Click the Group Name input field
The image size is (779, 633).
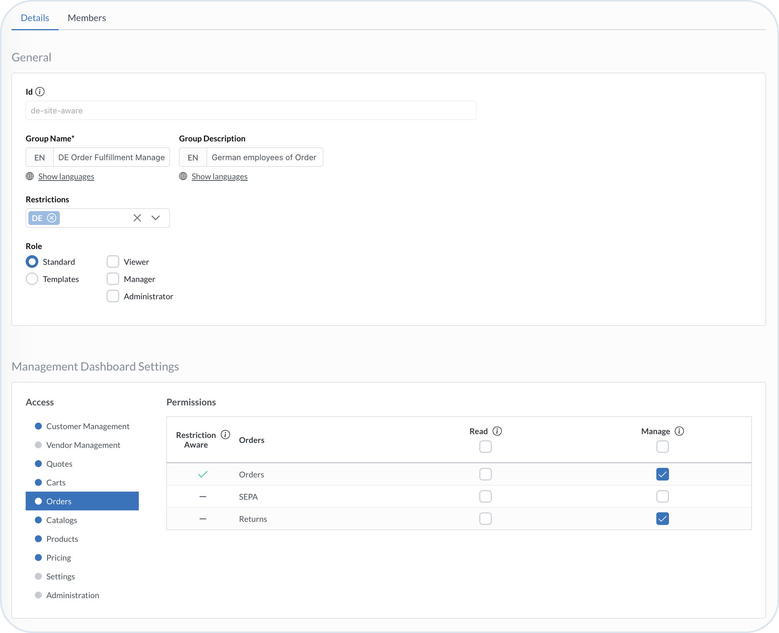tap(112, 157)
